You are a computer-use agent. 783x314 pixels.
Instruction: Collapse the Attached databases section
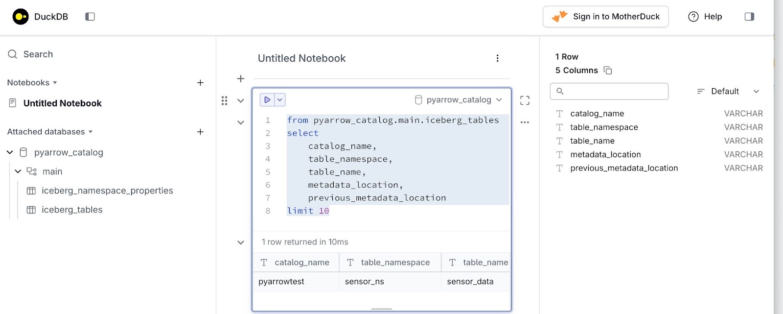pos(91,132)
